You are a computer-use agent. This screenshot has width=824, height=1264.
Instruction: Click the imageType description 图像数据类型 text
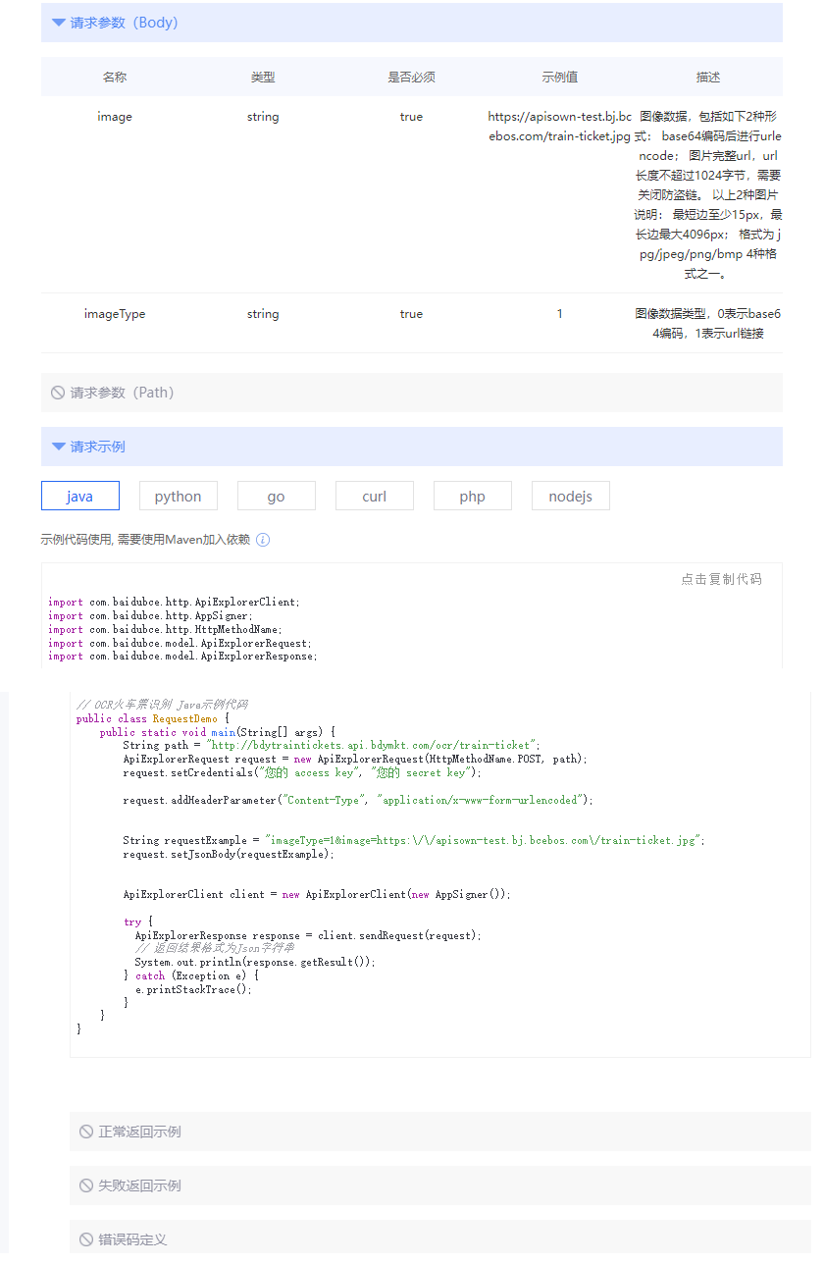[708, 324]
